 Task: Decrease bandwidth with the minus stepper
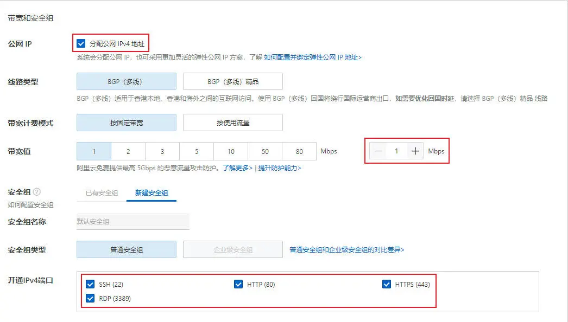pos(378,151)
